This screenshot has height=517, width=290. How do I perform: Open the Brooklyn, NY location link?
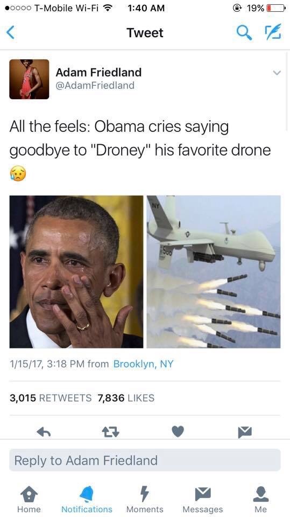coord(143,364)
